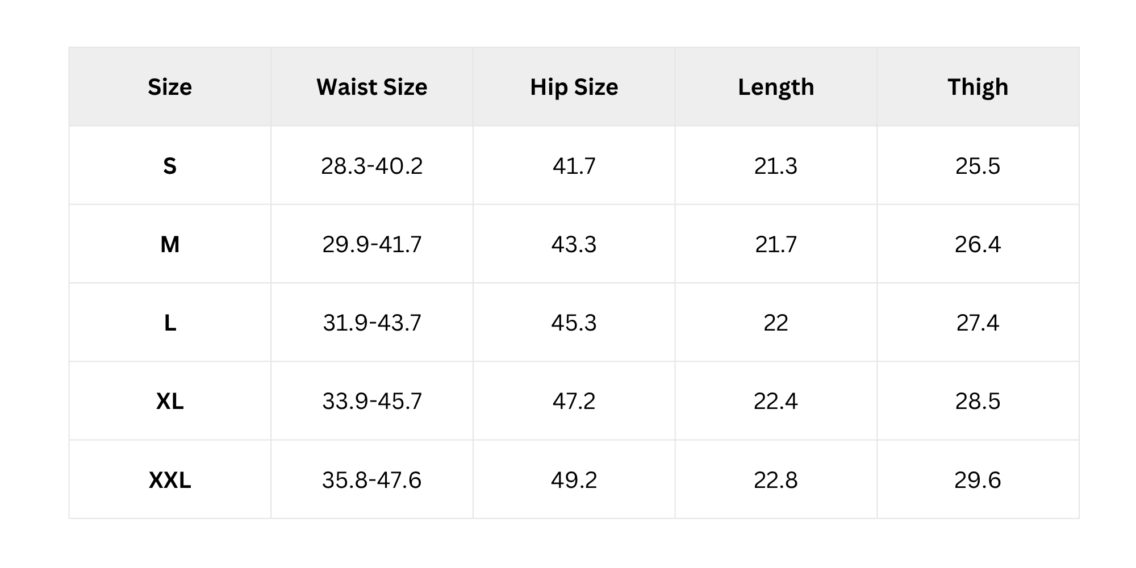Screen dimensions: 1136x568
Task: Click waist value 28.3-40.2
Action: pos(372,166)
